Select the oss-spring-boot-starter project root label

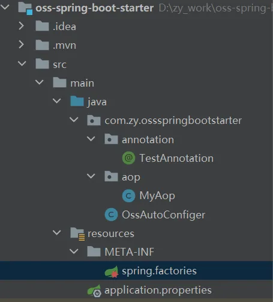pyautogui.click(x=95, y=8)
